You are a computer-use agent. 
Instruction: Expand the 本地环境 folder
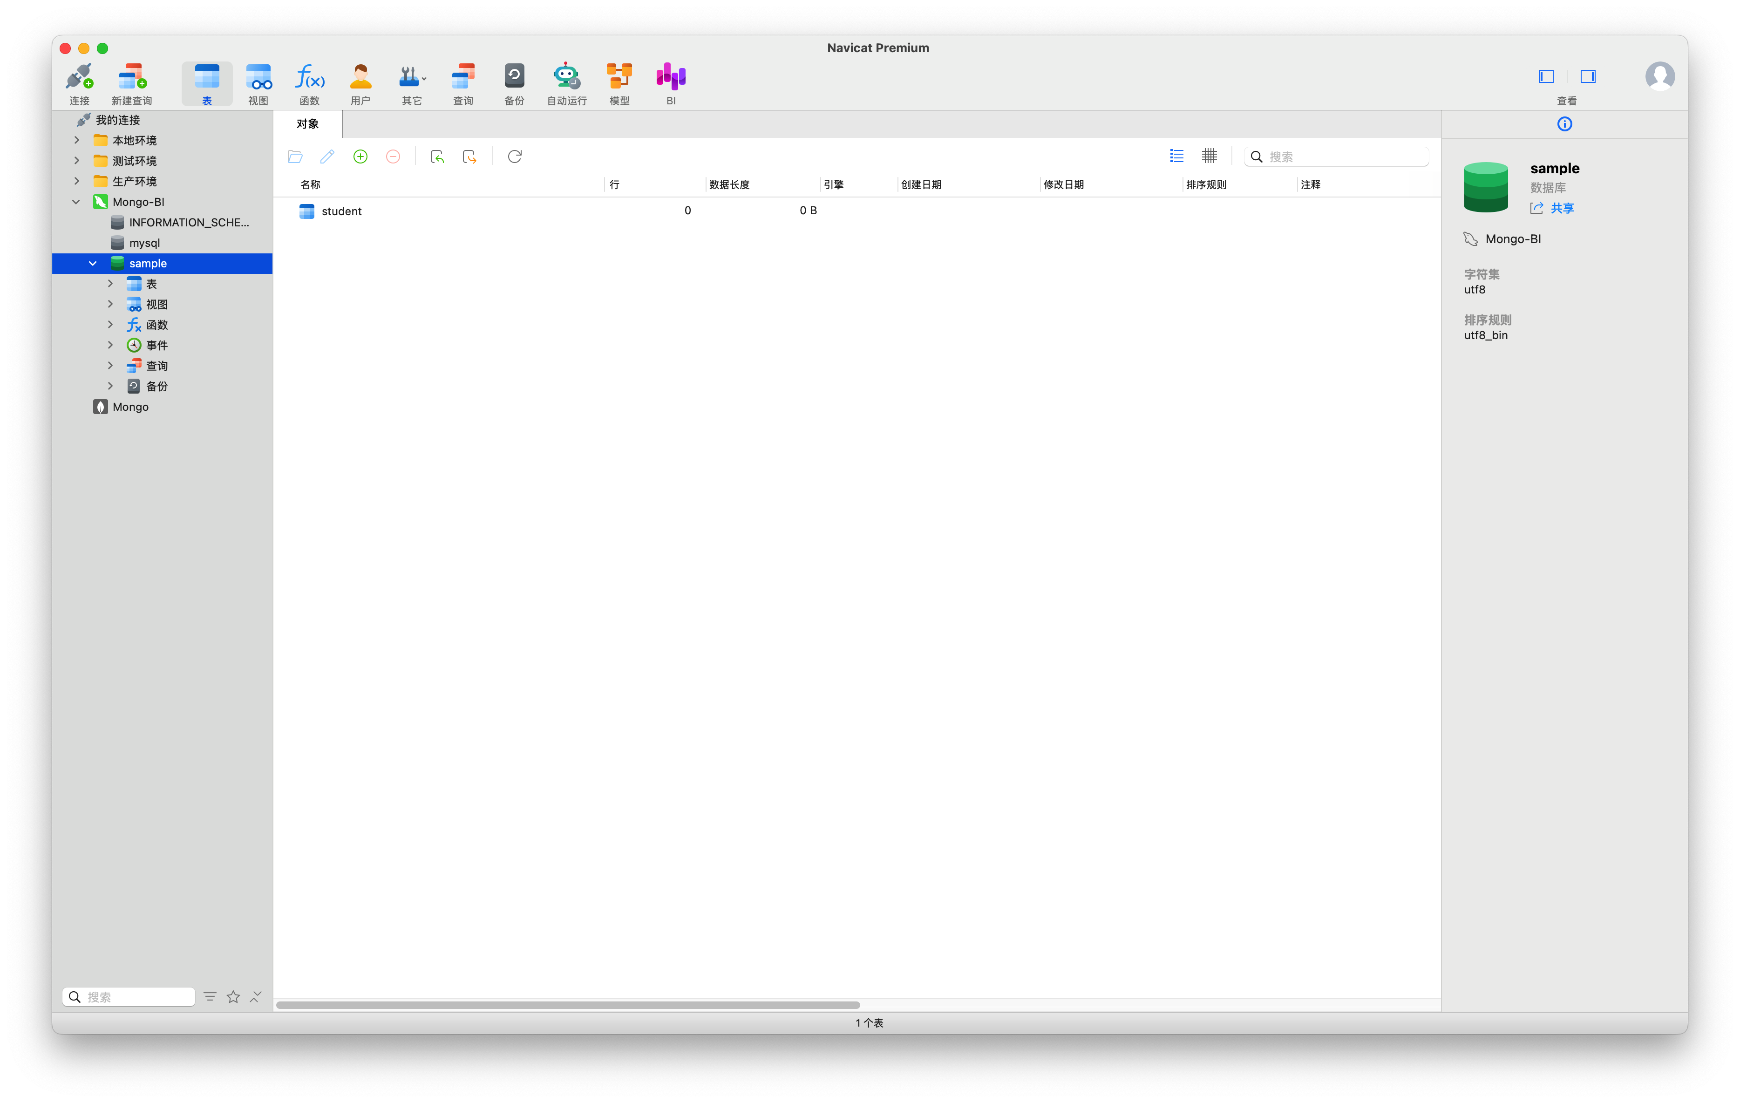pyautogui.click(x=76, y=140)
